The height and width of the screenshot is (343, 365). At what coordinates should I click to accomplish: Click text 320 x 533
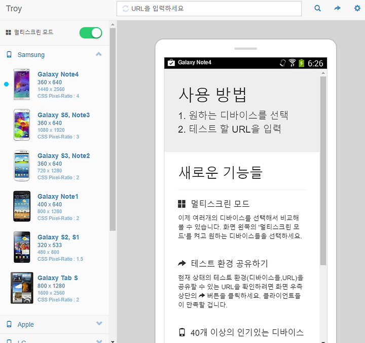pyautogui.click(x=50, y=245)
